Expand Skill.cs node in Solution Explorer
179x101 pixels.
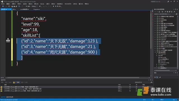point(157,66)
